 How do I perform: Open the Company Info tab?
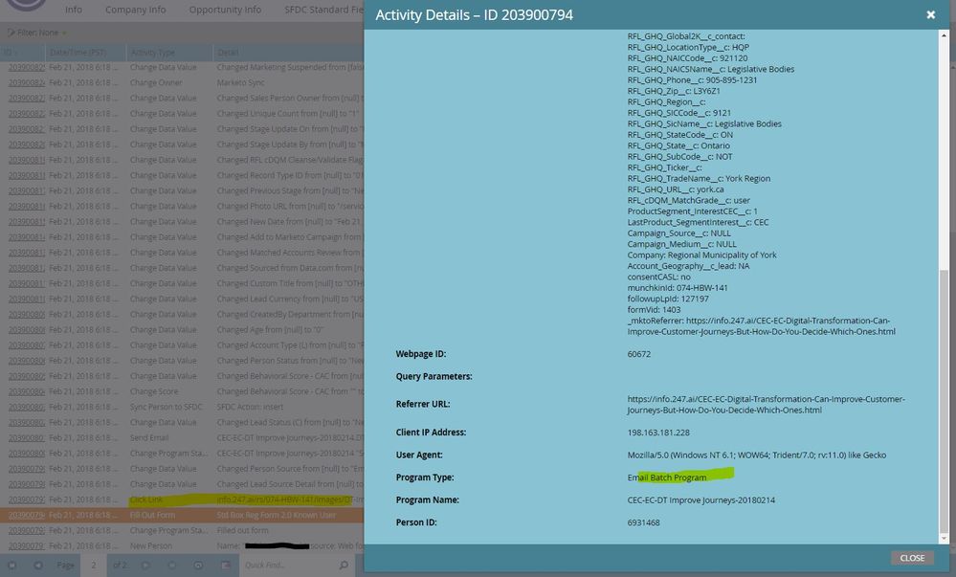135,10
